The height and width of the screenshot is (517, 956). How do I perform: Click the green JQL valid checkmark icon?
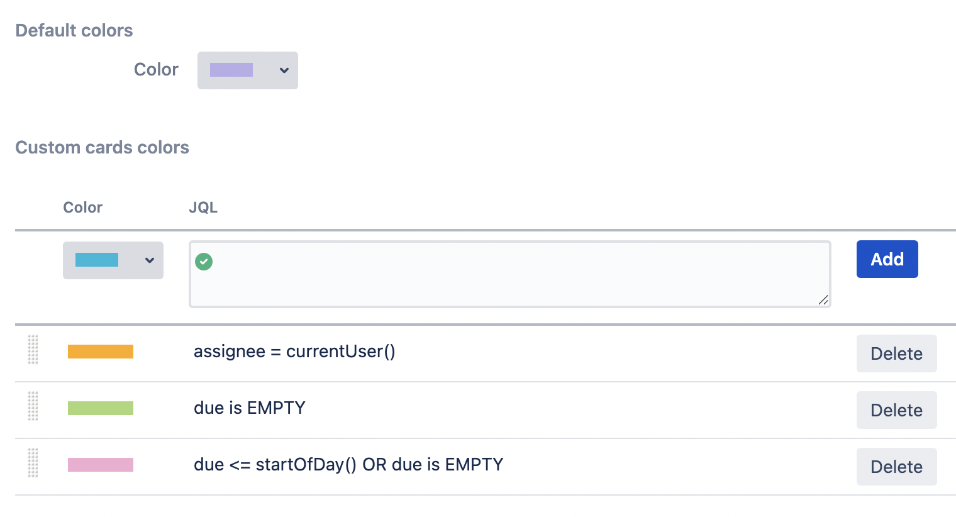click(204, 261)
